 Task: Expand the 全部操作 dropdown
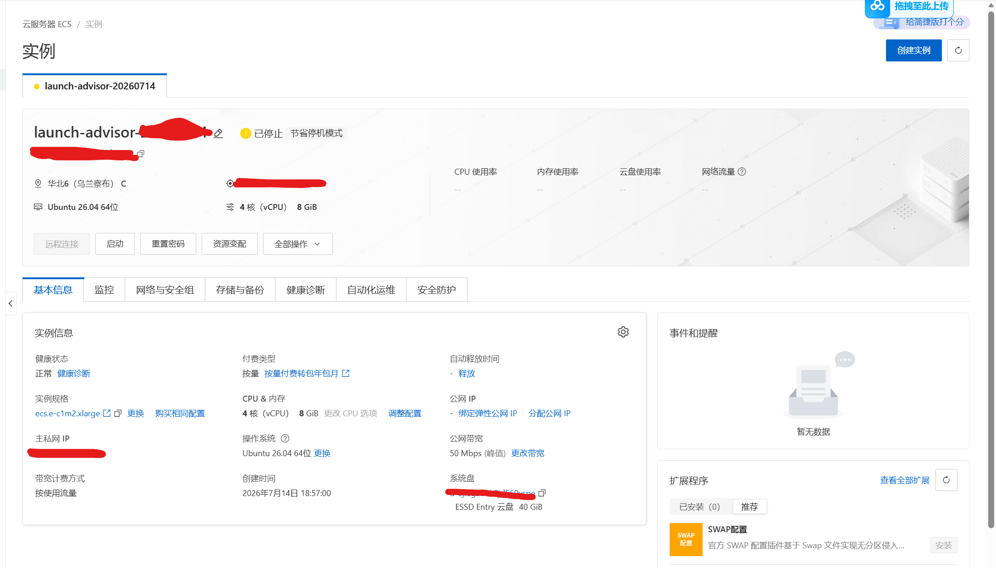[297, 244]
